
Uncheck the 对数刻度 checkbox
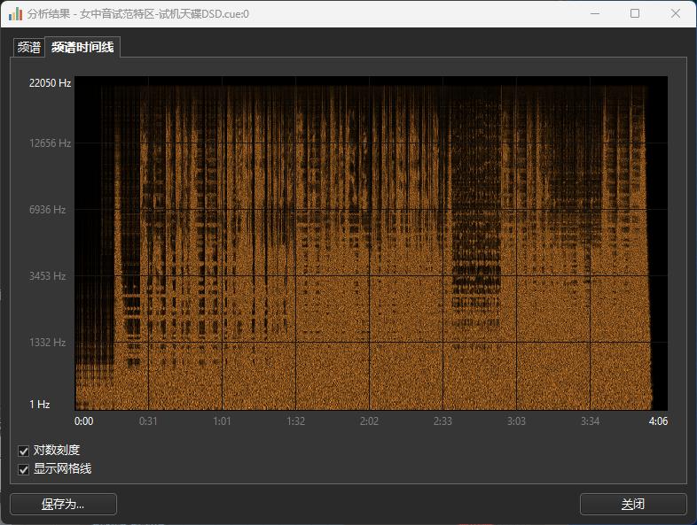[24, 451]
